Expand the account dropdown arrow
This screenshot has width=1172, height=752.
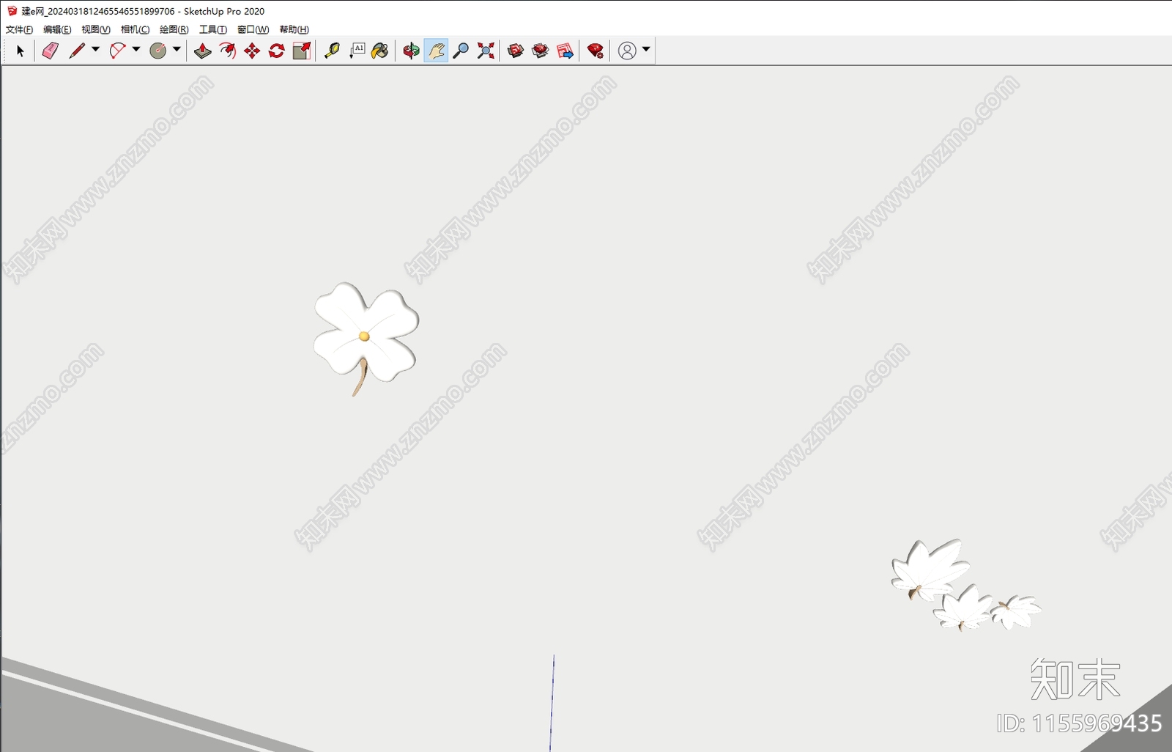pyautogui.click(x=646, y=50)
